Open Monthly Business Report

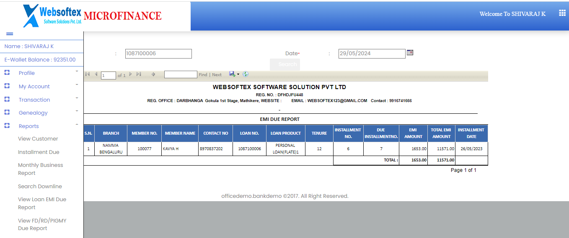(x=41, y=169)
